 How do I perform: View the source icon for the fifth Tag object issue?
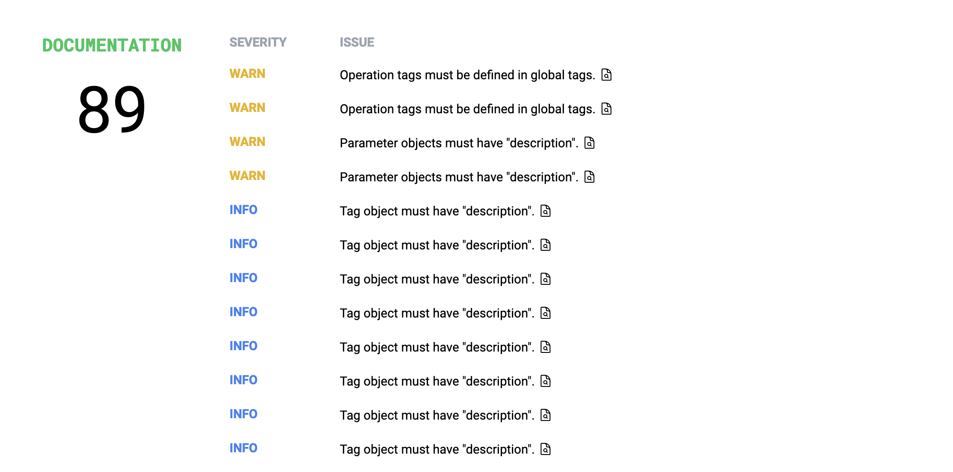[546, 347]
